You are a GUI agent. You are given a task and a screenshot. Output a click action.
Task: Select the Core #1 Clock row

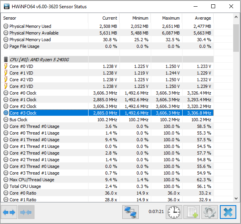[107, 100]
